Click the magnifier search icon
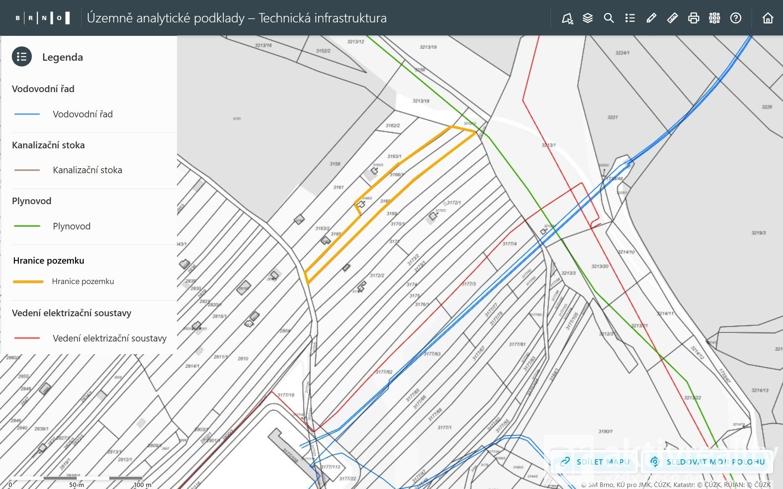This screenshot has height=489, width=783. 609,18
